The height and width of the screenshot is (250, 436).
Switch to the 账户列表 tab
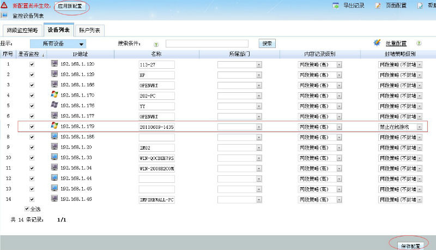coord(89,30)
